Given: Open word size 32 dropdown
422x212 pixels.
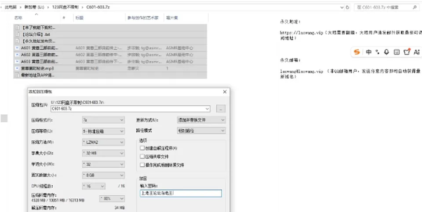Looking at the screenshot, I should [x=103, y=164].
